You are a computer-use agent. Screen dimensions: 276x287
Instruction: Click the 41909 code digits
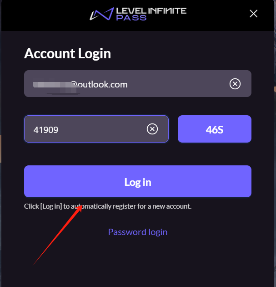click(45, 130)
